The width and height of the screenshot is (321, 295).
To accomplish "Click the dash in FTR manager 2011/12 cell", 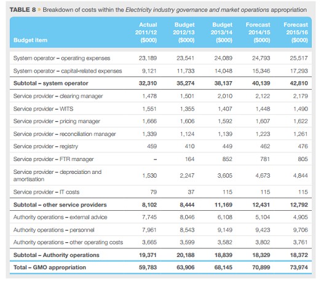I will pos(155,159).
